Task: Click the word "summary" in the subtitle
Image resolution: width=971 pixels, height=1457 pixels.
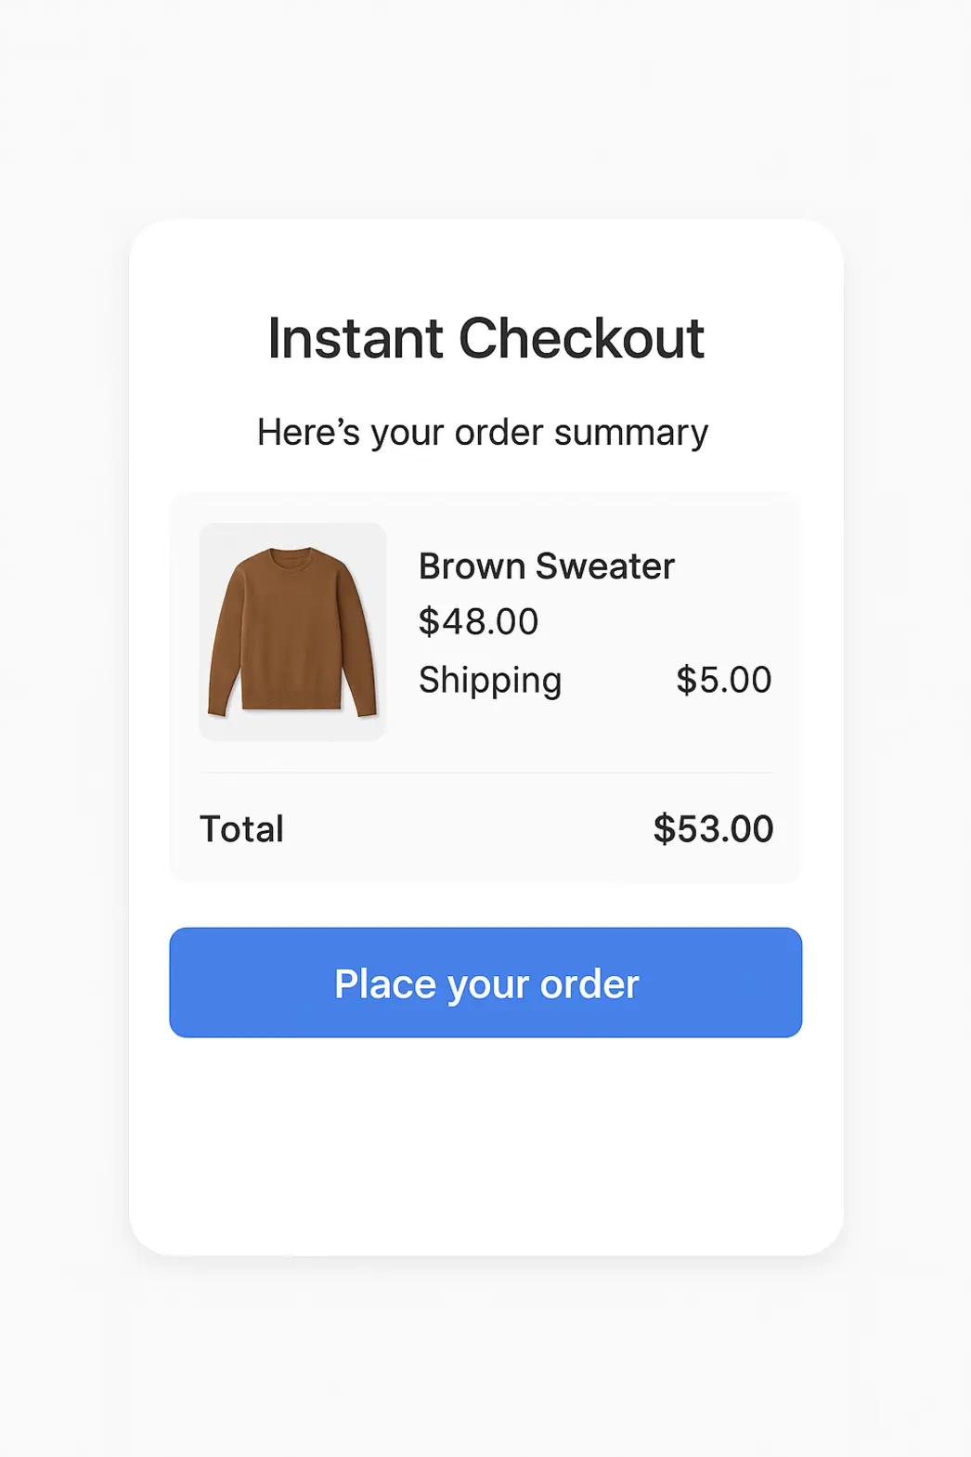Action: [x=631, y=433]
